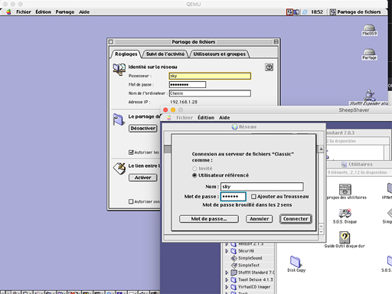Select the SimpleText item icon
The width and height of the screenshot is (392, 294).
234,265
